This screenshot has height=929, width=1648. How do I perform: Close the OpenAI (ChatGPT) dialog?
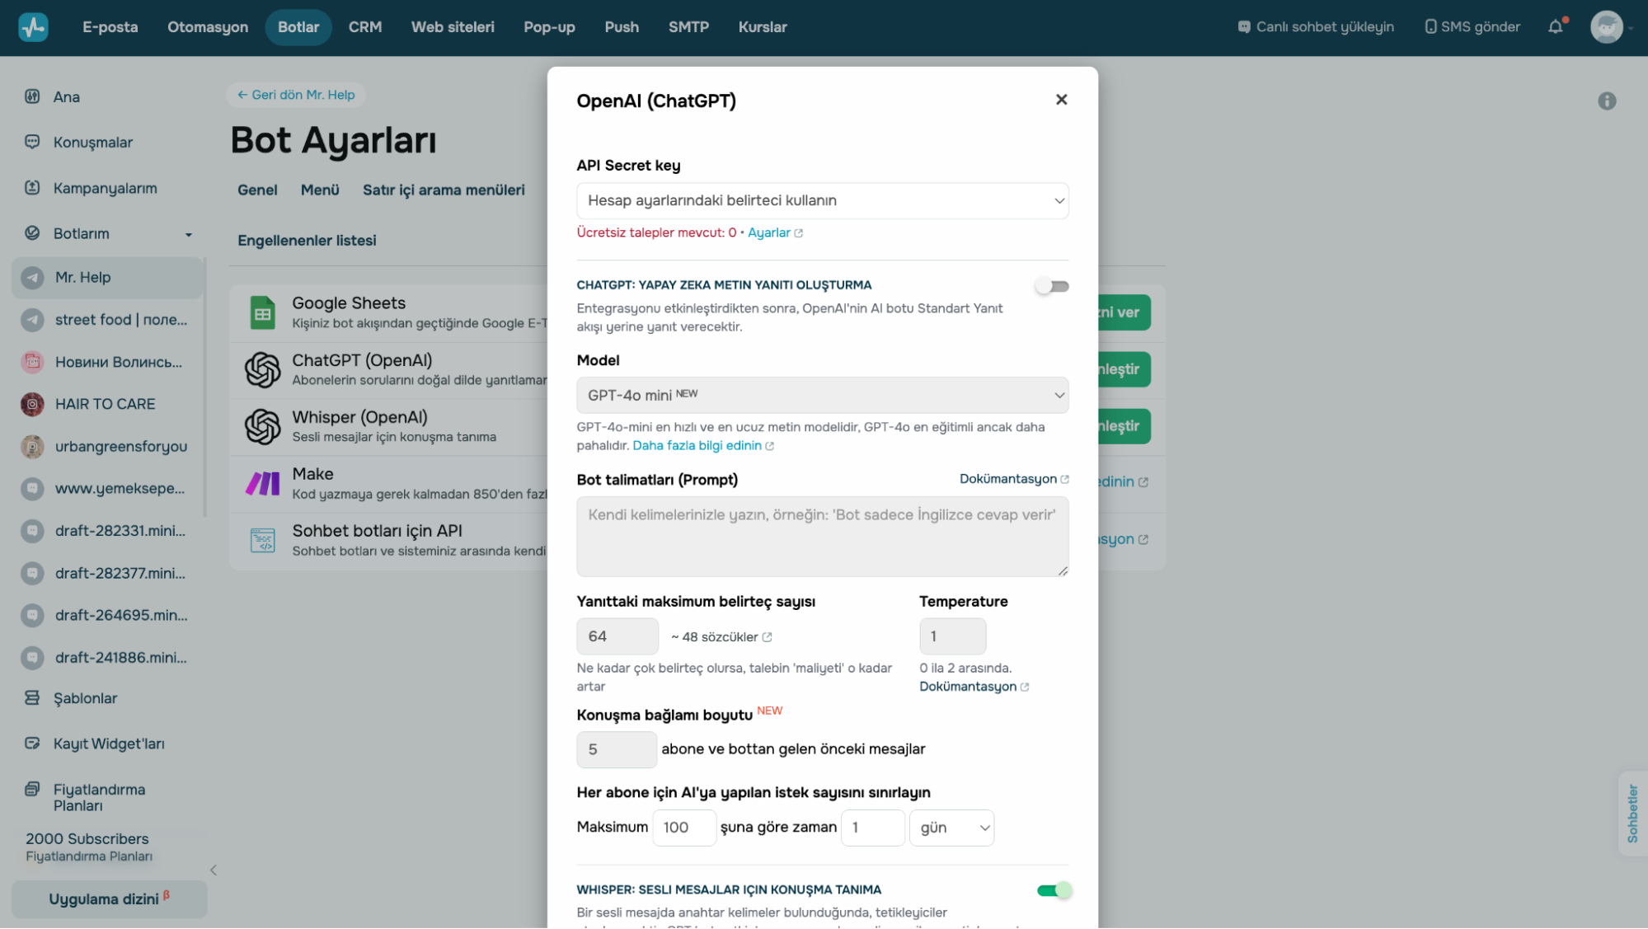click(x=1061, y=100)
